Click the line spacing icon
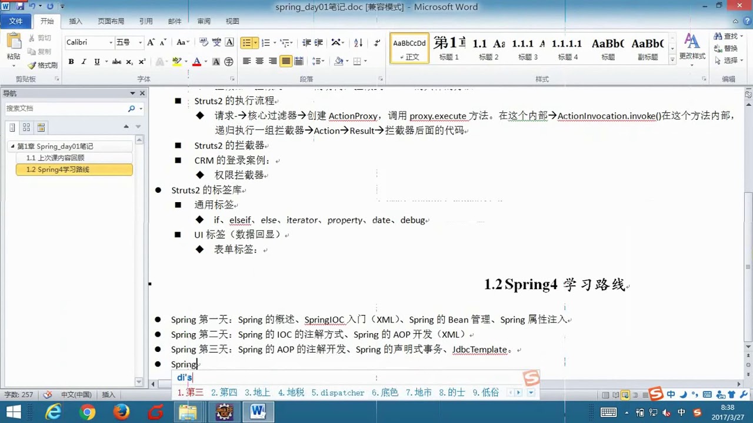 pos(316,61)
